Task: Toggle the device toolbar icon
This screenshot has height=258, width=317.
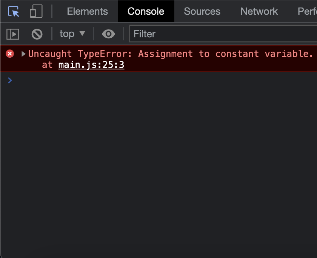Action: tap(36, 11)
